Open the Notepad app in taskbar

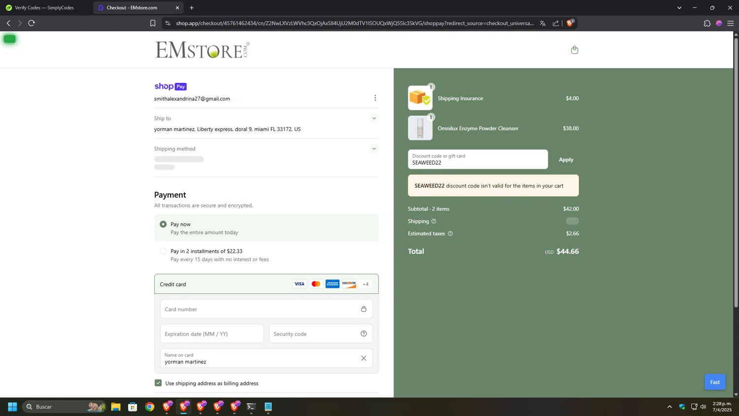coord(269,407)
